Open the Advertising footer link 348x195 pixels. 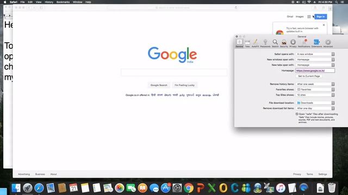[x=24, y=174]
